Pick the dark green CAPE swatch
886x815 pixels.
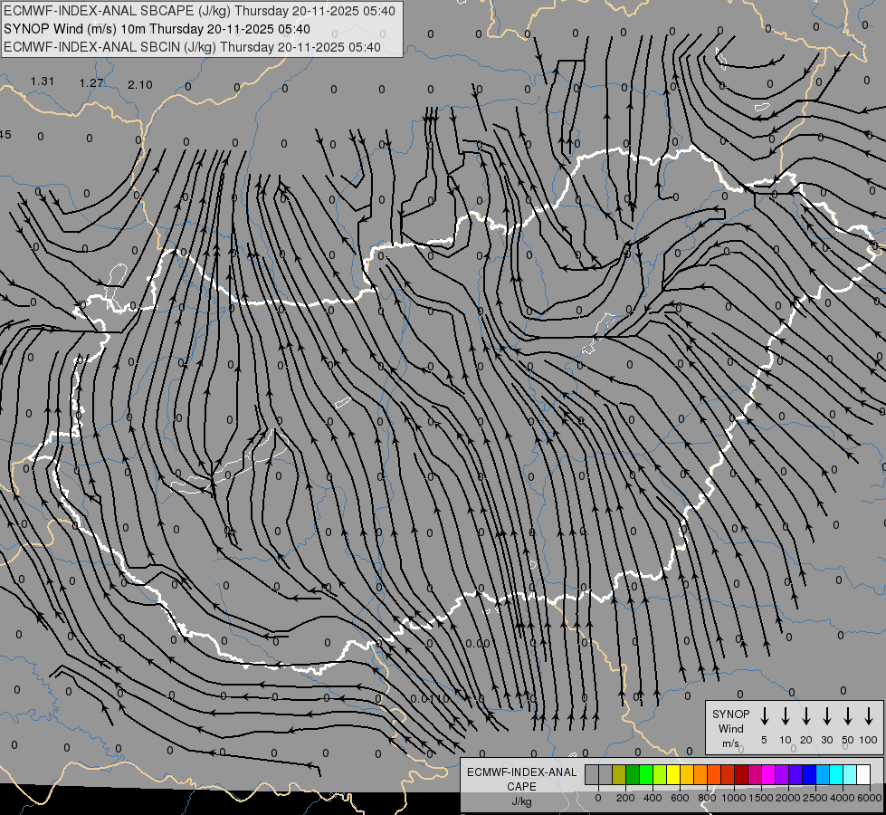pos(633,774)
